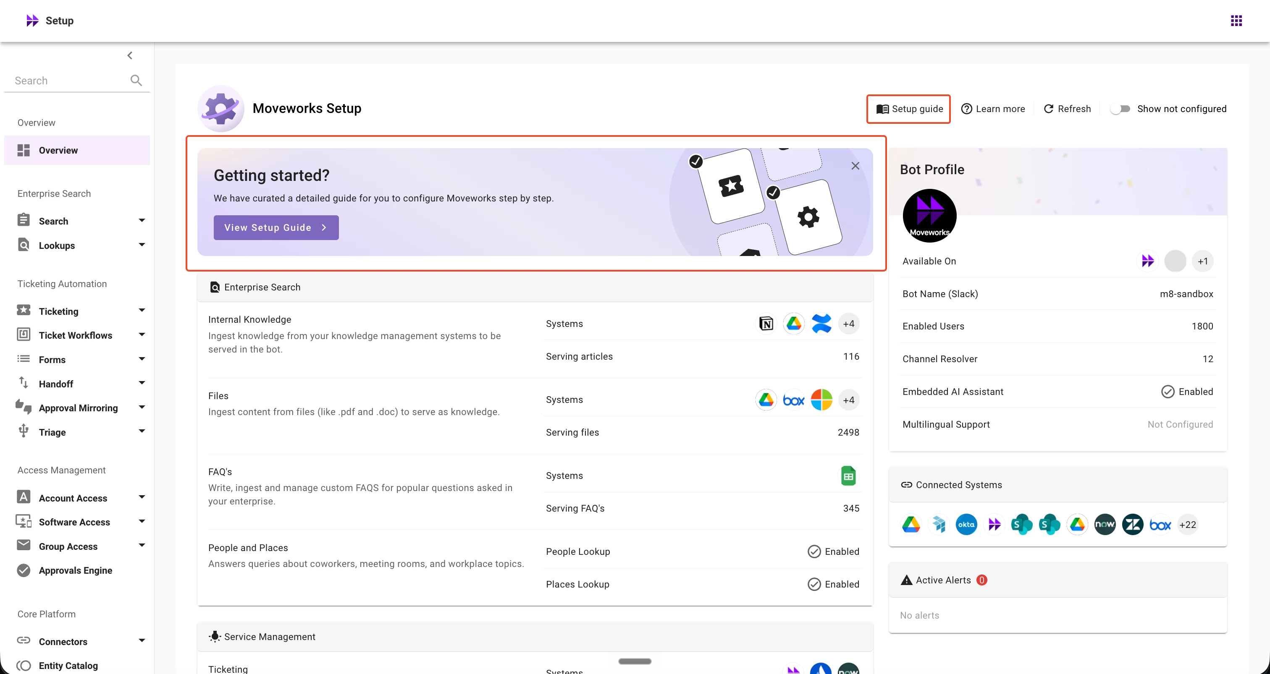Click the Okta icon in Connected Systems
Viewport: 1270px width, 674px height.
[x=966, y=524]
